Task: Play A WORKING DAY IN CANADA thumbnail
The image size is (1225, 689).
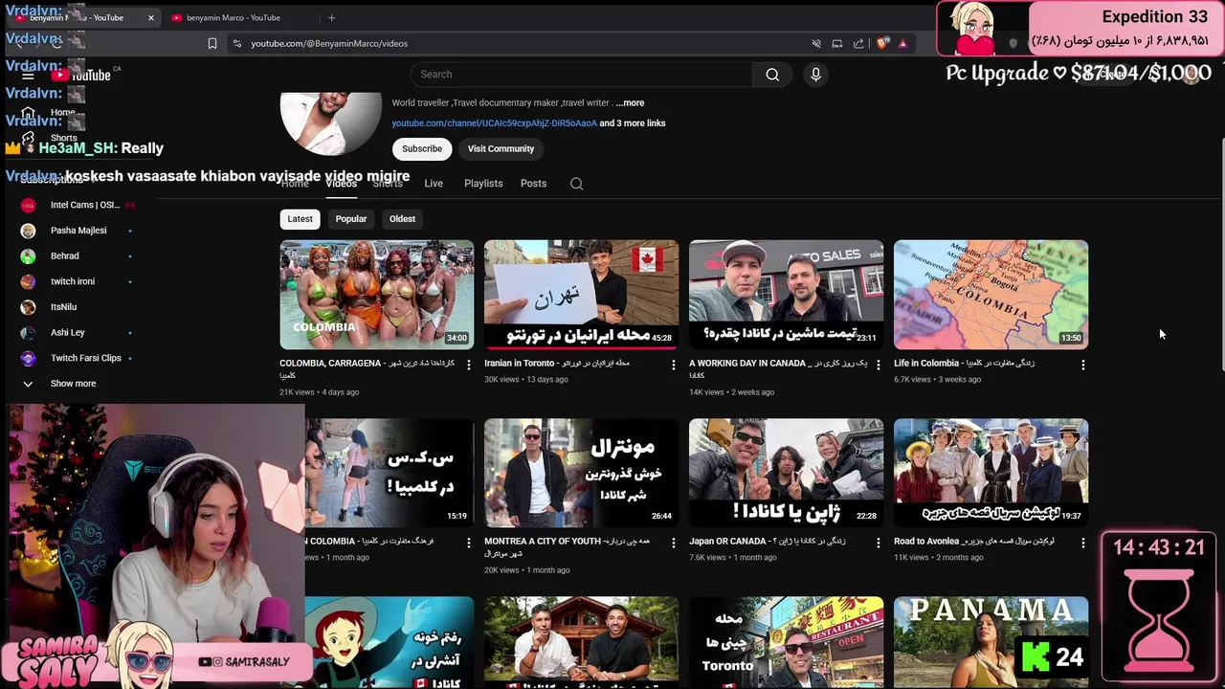Action: pyautogui.click(x=786, y=294)
